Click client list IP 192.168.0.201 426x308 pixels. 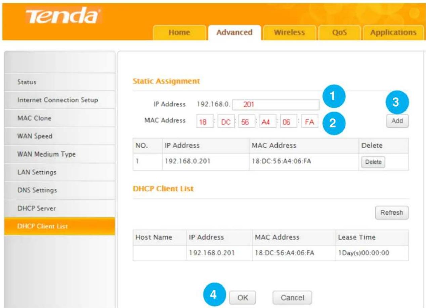click(211, 253)
